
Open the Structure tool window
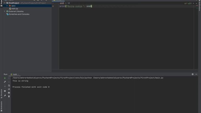(x=1, y=94)
